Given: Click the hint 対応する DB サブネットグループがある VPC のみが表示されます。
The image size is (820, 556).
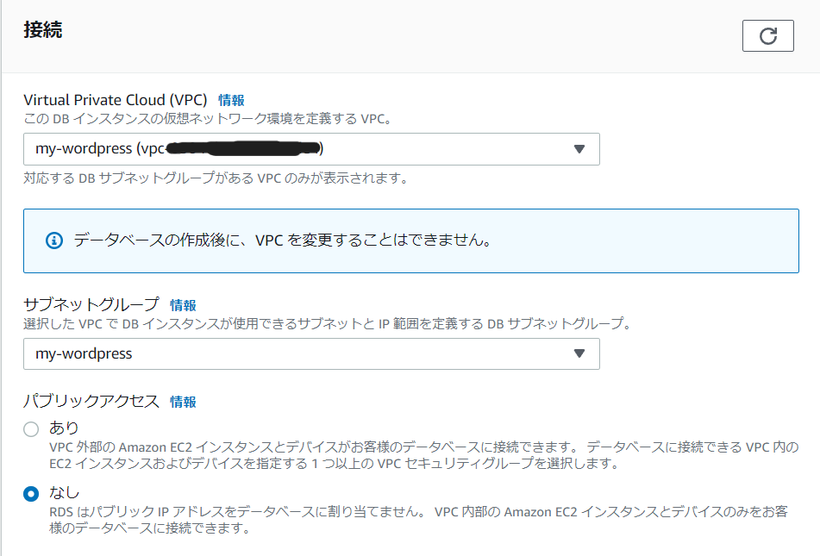Looking at the screenshot, I should click(x=216, y=178).
